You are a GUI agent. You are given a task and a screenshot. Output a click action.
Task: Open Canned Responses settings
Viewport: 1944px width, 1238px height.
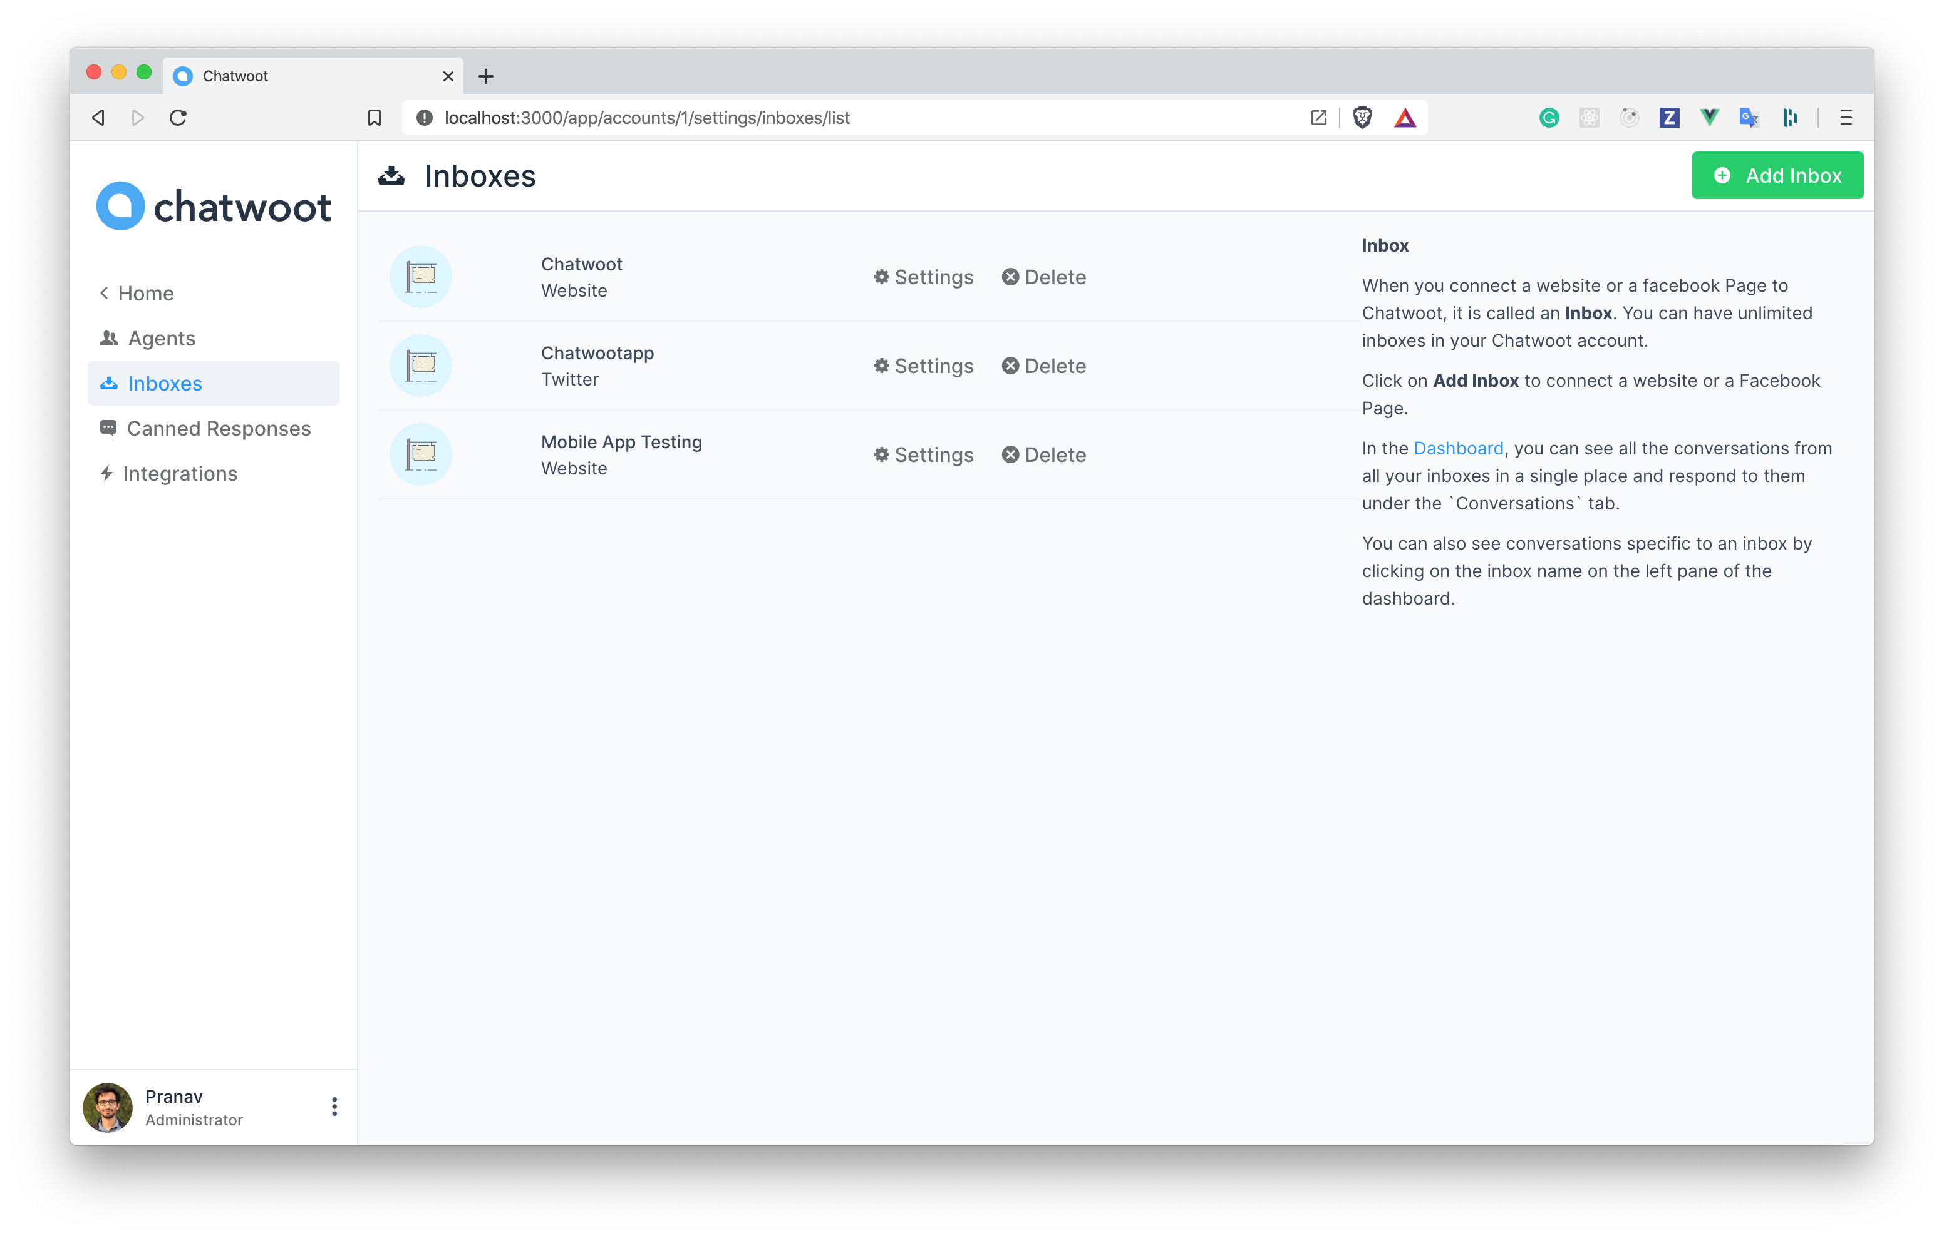[205, 429]
